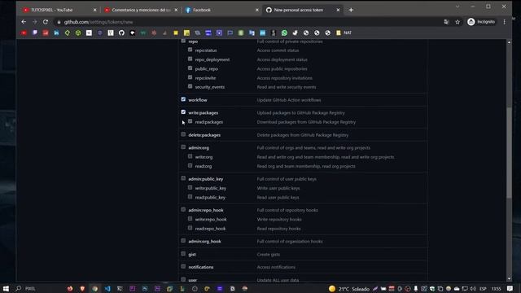The image size is (521, 293).
Task: Click the ESP language indicator in tray
Action: pyautogui.click(x=483, y=289)
